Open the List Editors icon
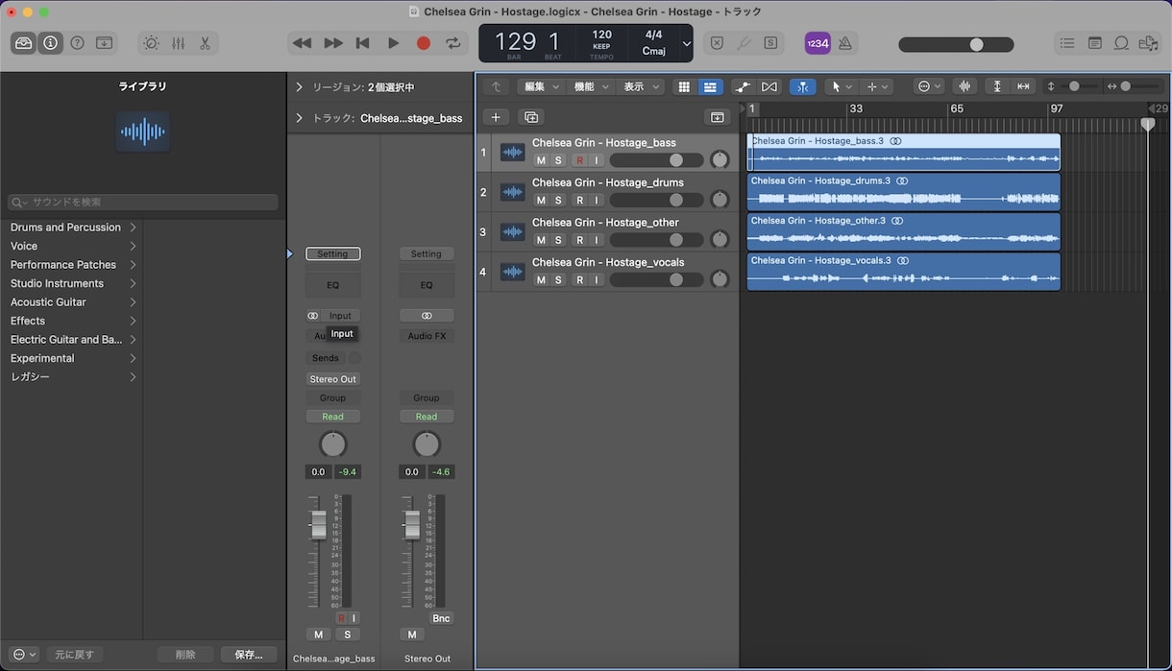The image size is (1172, 671). pyautogui.click(x=1067, y=43)
